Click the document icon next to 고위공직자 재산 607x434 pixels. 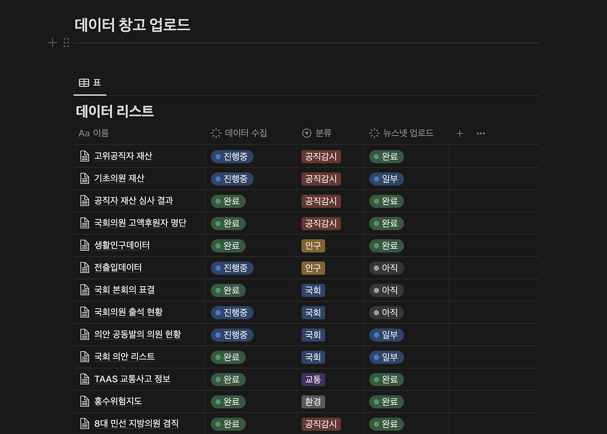(x=84, y=156)
